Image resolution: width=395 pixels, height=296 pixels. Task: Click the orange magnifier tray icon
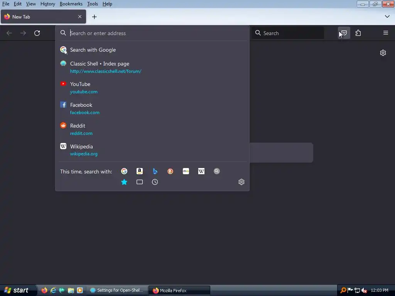pos(343,290)
